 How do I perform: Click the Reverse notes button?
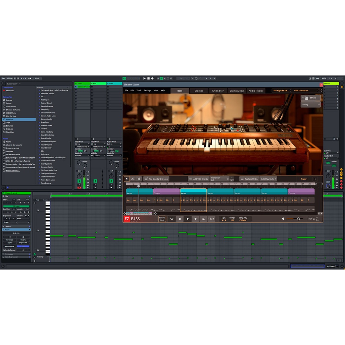point(9,240)
